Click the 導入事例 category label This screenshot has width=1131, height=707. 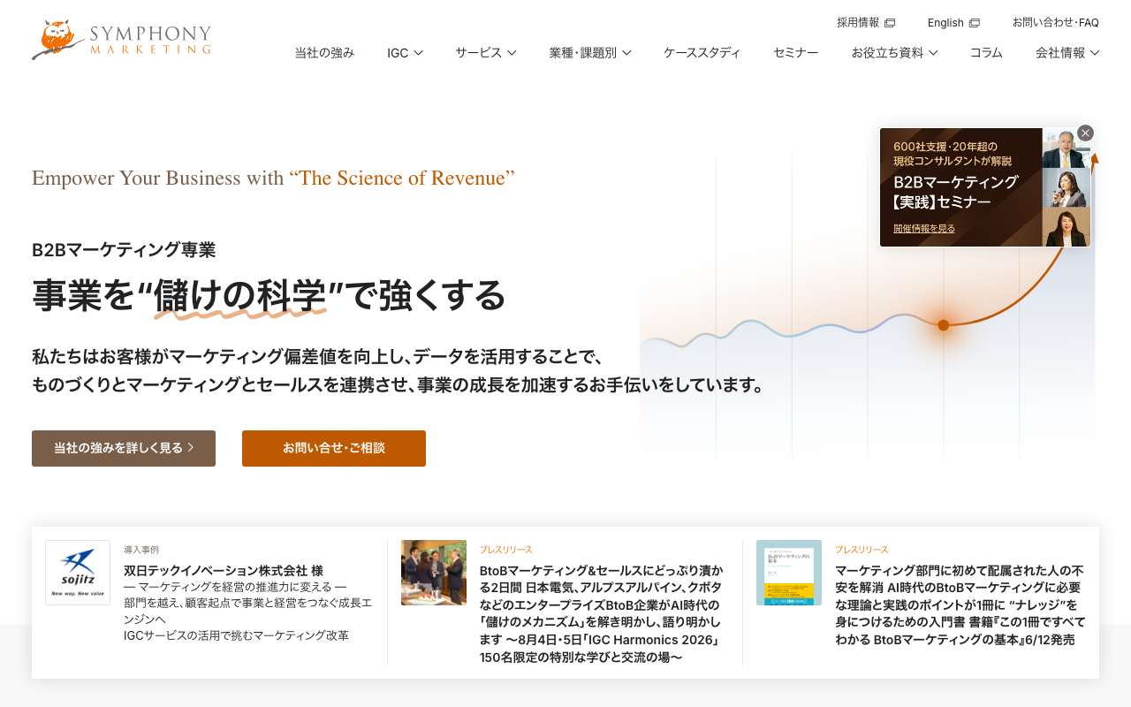coord(141,550)
